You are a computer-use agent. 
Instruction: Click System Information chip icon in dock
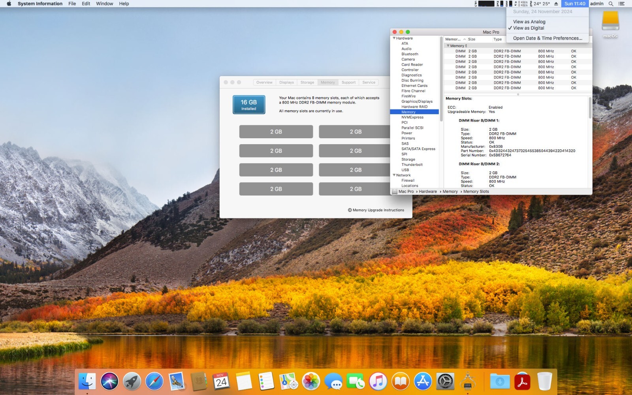468,382
